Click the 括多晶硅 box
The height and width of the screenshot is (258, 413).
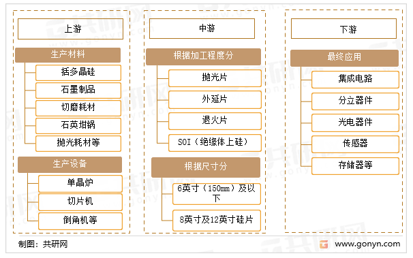(78, 73)
